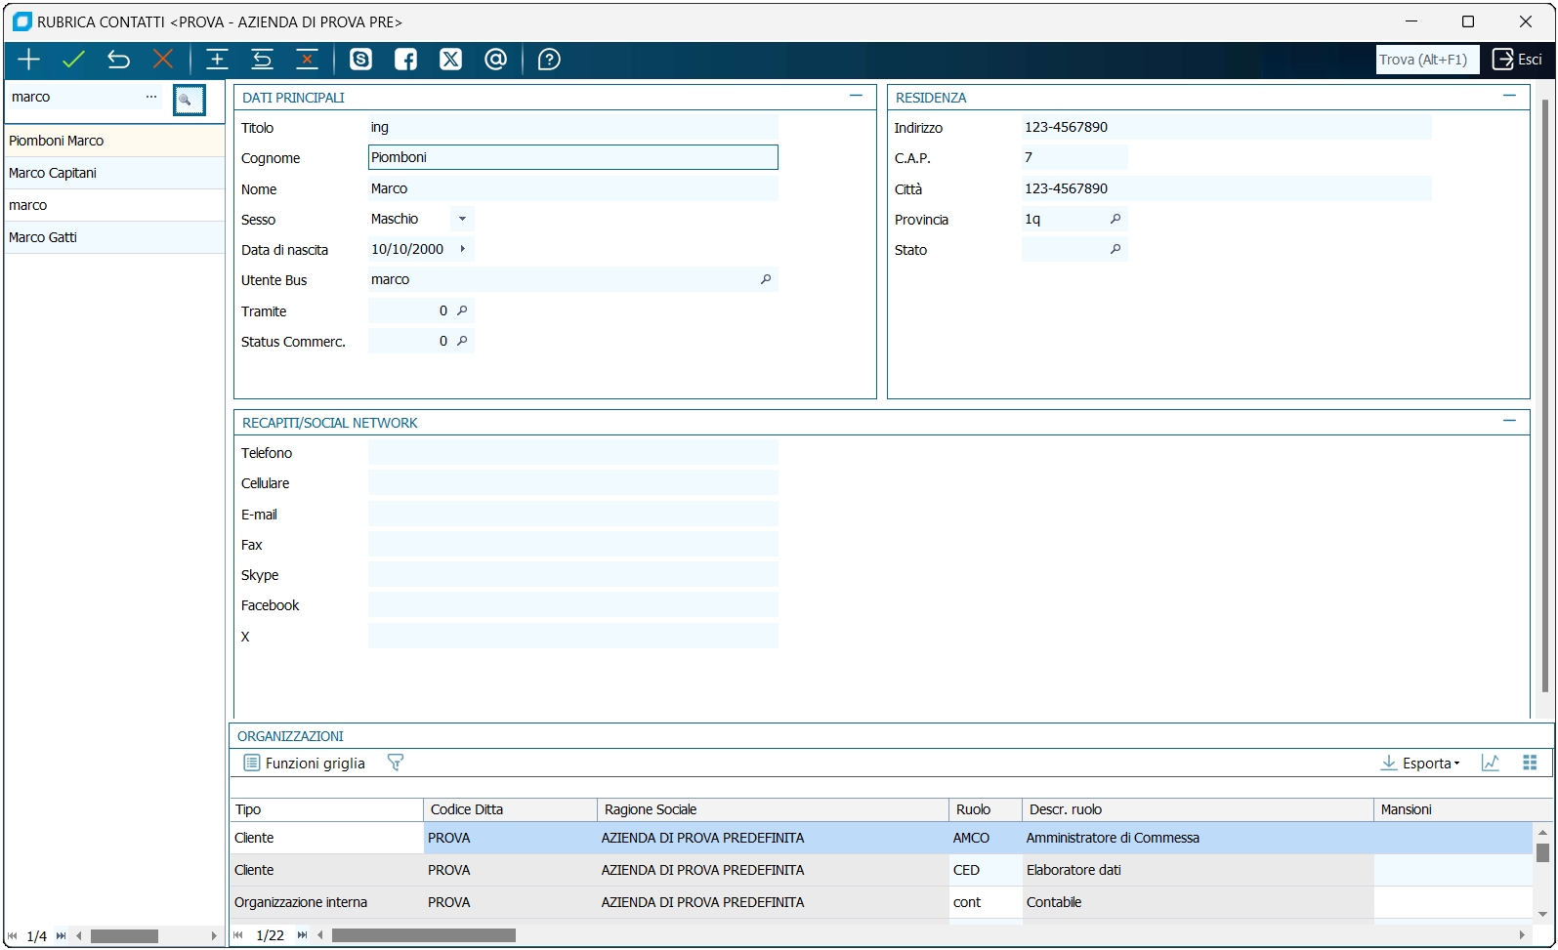Click the Esci button
The height and width of the screenshot is (950, 1558).
(x=1517, y=60)
